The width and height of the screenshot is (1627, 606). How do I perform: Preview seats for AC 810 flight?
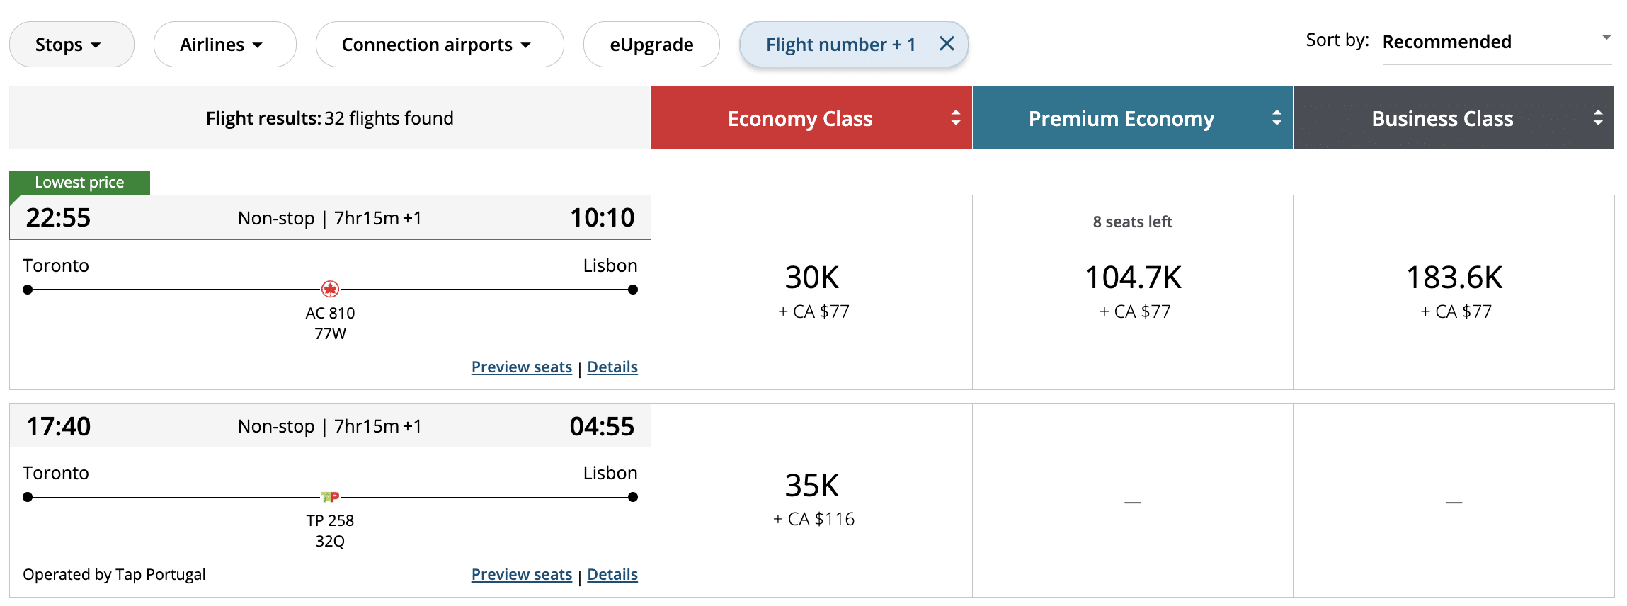pyautogui.click(x=521, y=367)
